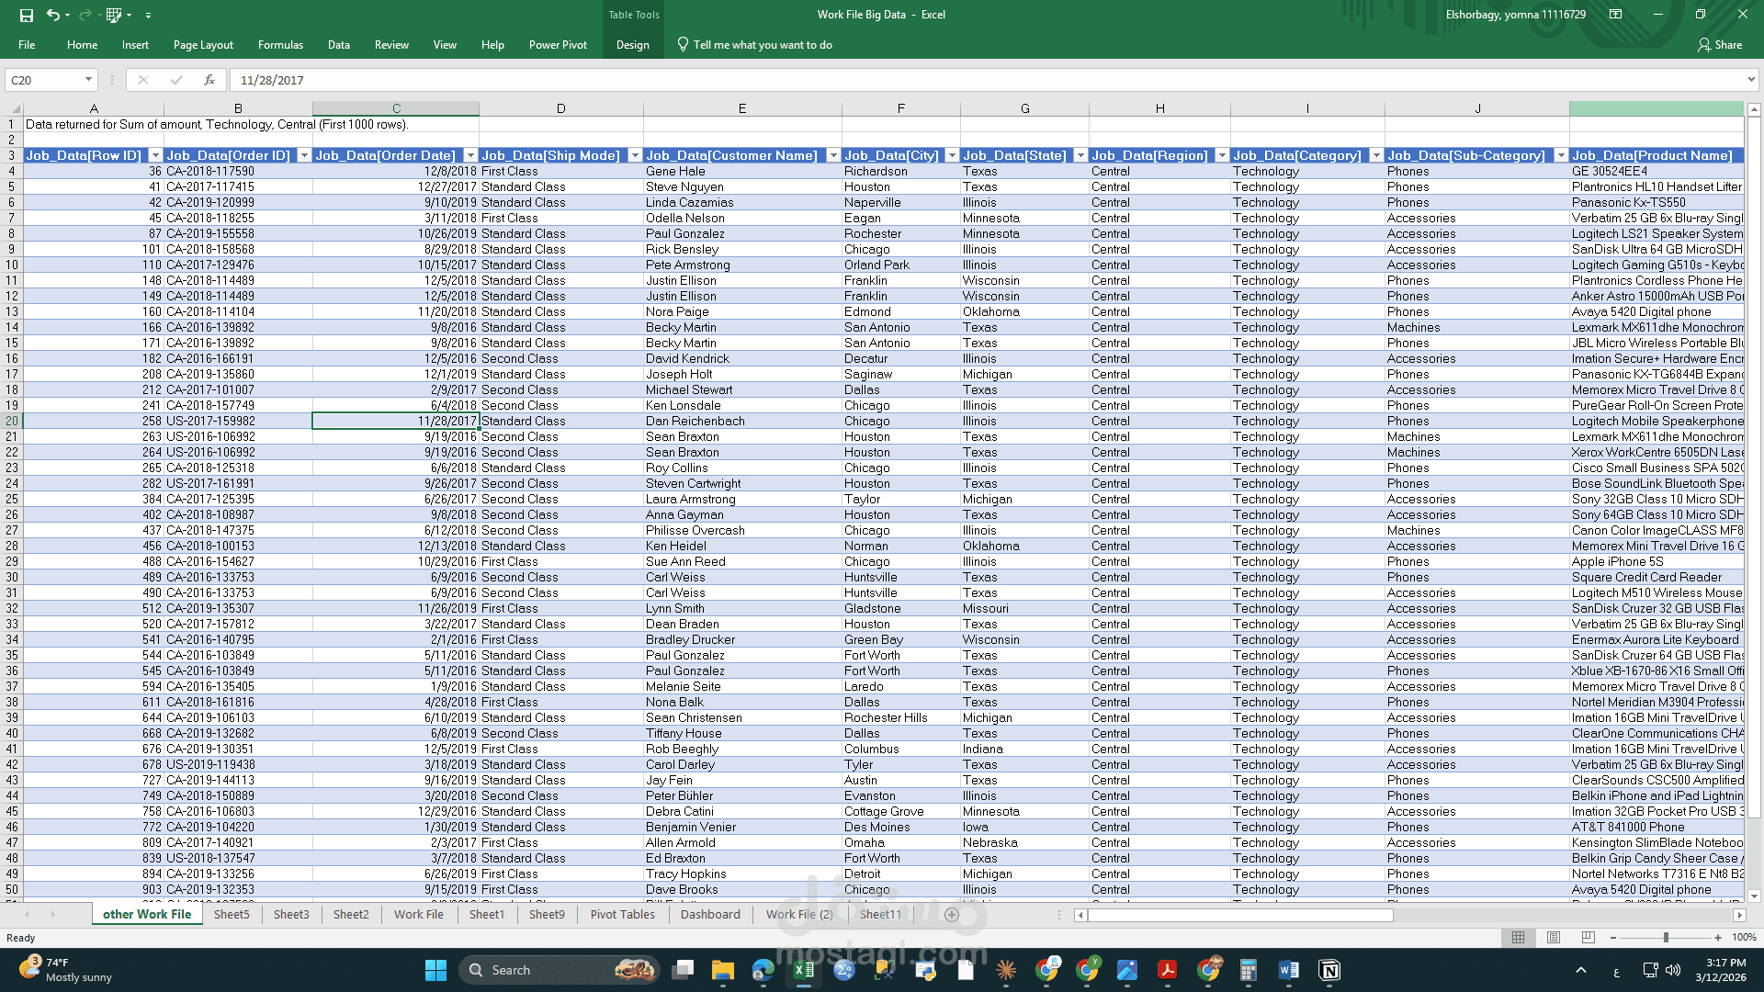Click the zoom in plus icon
This screenshot has width=1764, height=992.
[1718, 938]
